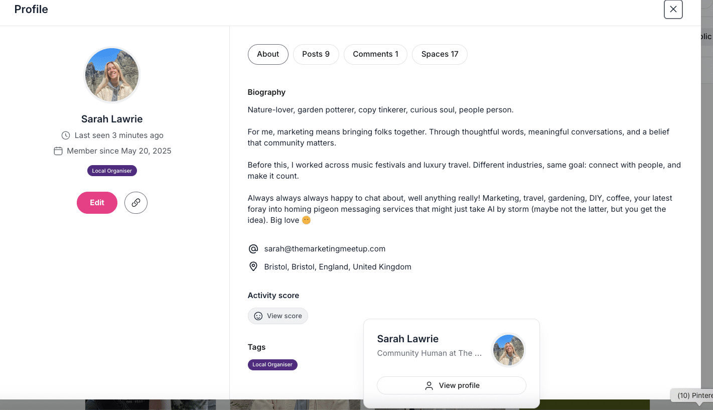This screenshot has width=713, height=410.
Task: Click the calendar icon beside Member since
Action: pos(58,151)
